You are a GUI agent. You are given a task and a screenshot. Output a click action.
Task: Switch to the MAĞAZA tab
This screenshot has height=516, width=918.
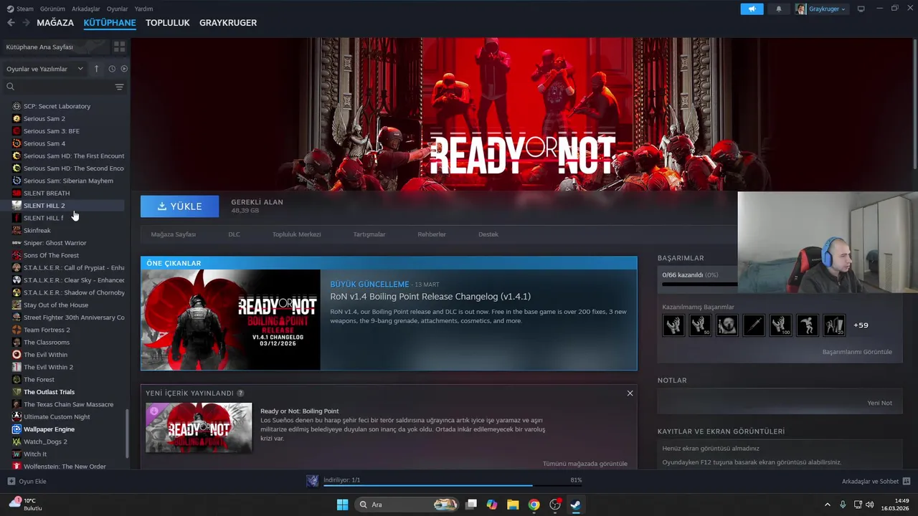tap(55, 23)
